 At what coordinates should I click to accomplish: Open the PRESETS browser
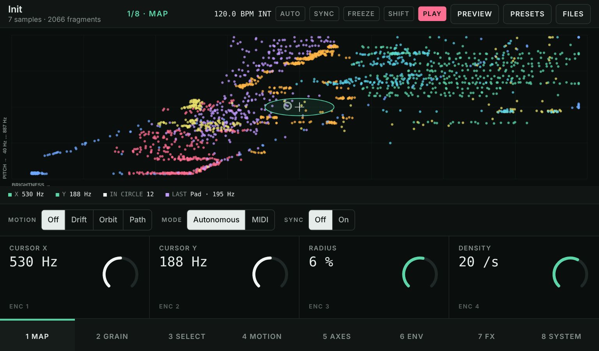pyautogui.click(x=527, y=14)
